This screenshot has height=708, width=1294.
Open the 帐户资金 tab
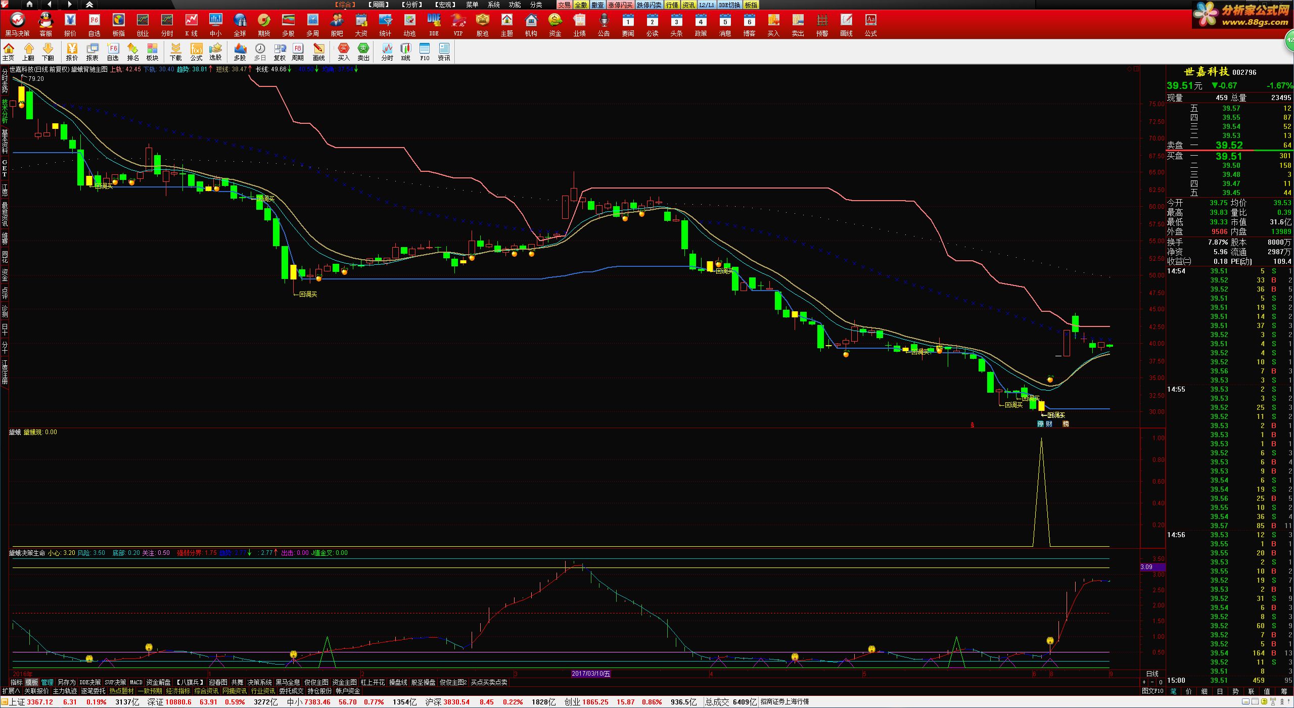[348, 691]
